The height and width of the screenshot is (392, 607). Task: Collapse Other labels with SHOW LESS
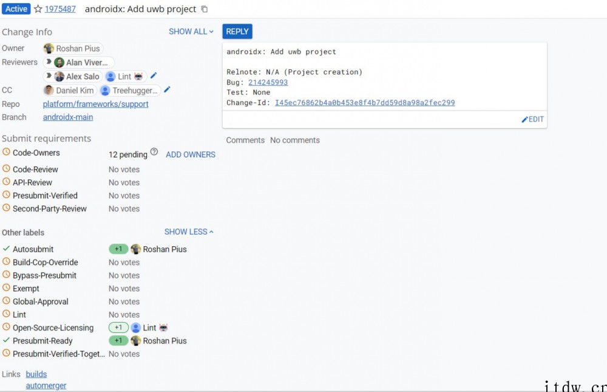point(189,232)
